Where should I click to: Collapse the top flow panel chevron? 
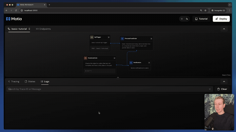click(x=224, y=29)
